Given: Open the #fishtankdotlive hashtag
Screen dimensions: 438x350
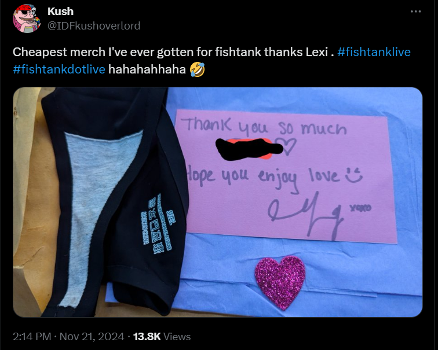Looking at the screenshot, I should pos(59,69).
